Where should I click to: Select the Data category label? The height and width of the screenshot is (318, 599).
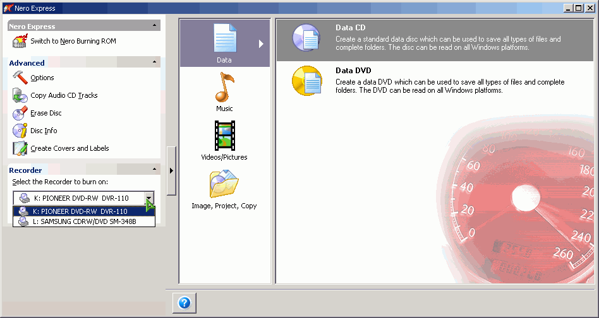(224, 60)
